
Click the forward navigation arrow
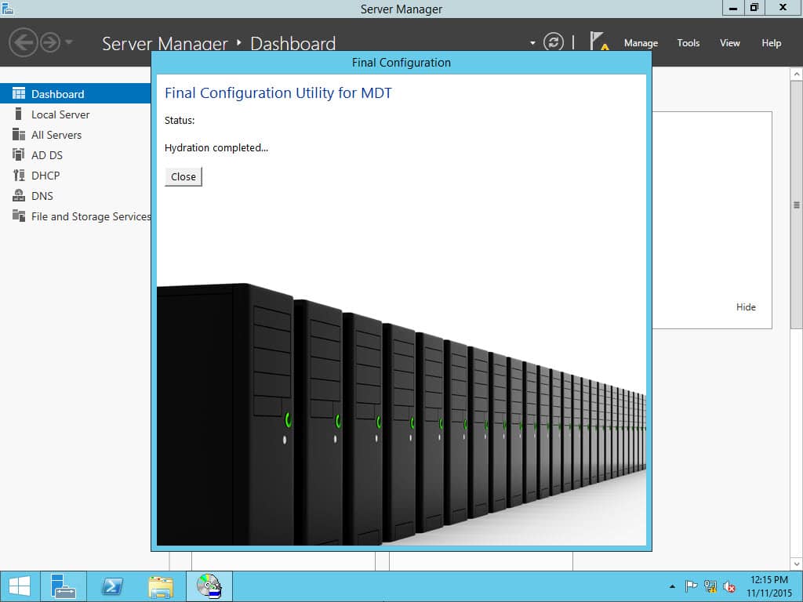pyautogui.click(x=50, y=42)
